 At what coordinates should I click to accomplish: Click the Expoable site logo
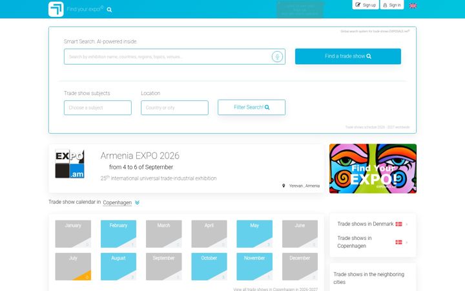click(x=56, y=9)
